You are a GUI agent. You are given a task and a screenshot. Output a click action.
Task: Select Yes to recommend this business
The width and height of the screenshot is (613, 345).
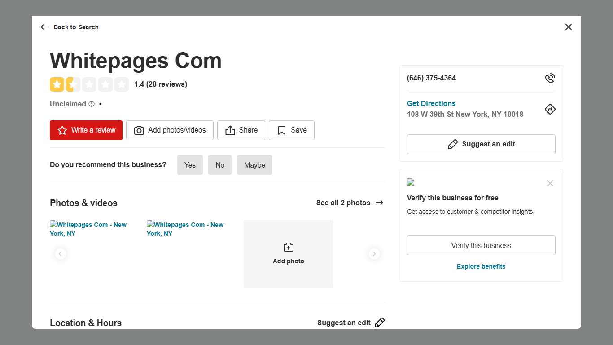[190, 165]
